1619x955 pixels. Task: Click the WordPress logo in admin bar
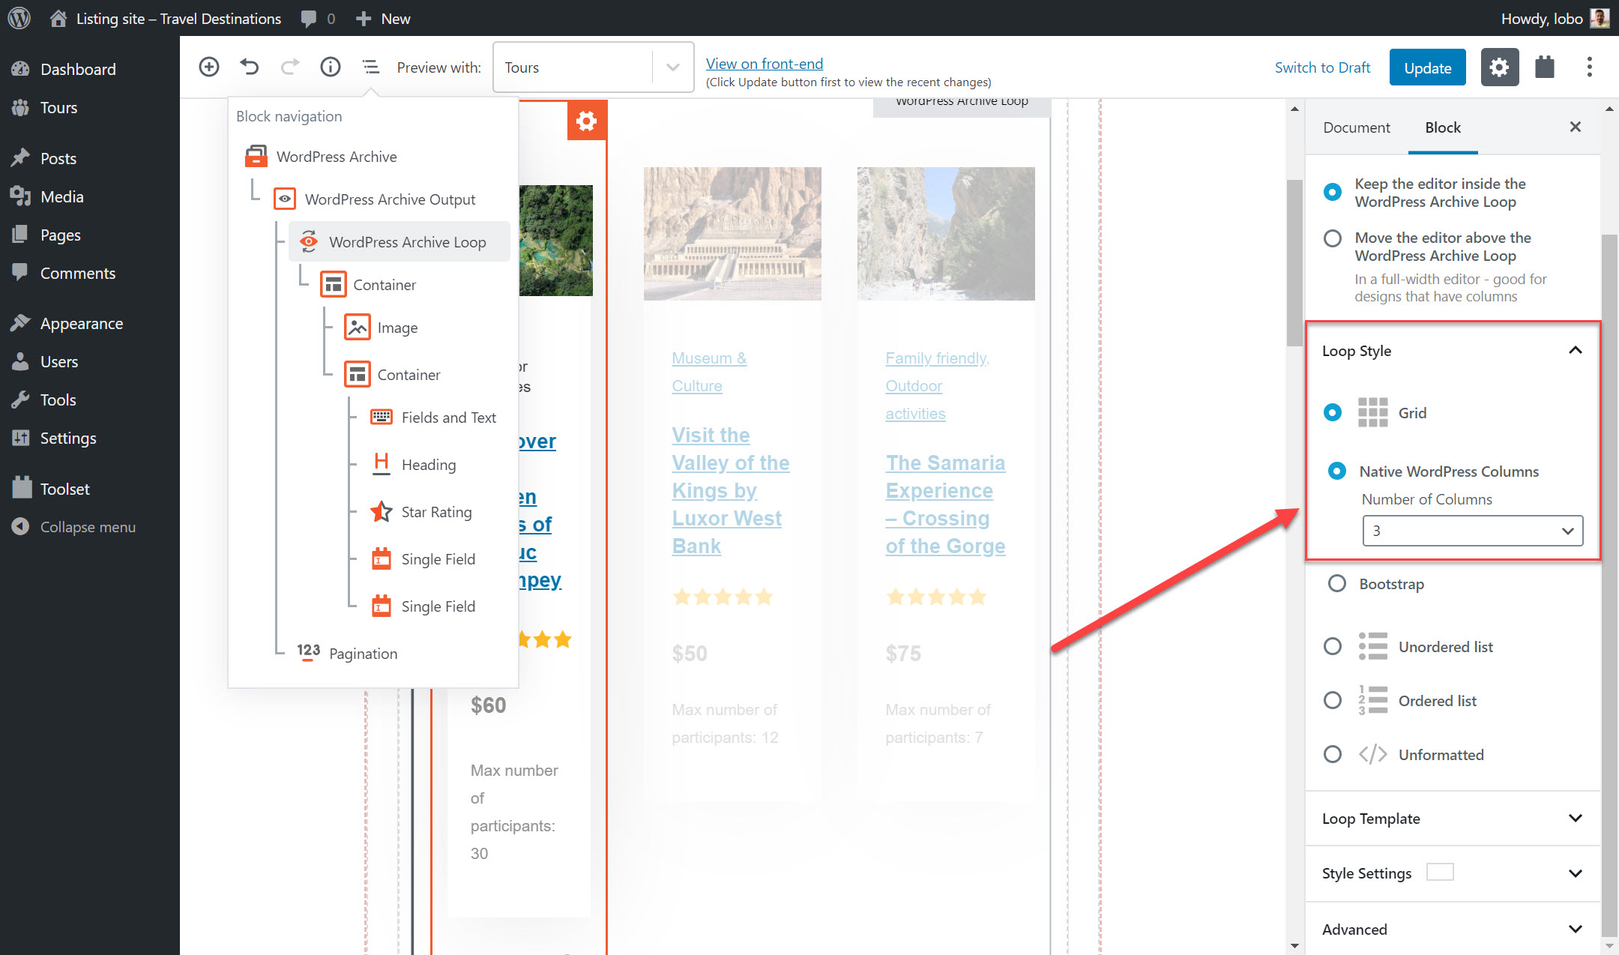(19, 18)
